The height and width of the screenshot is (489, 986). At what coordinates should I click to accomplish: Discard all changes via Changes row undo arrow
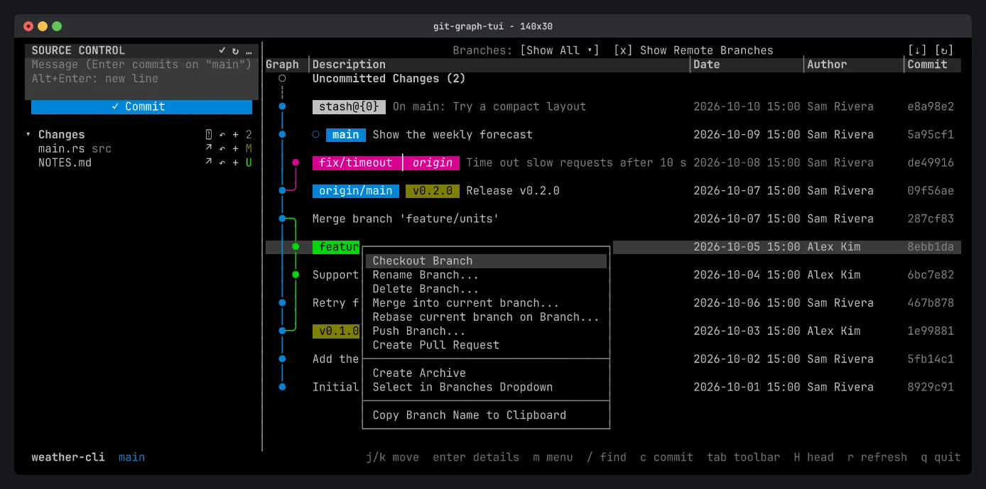(222, 135)
